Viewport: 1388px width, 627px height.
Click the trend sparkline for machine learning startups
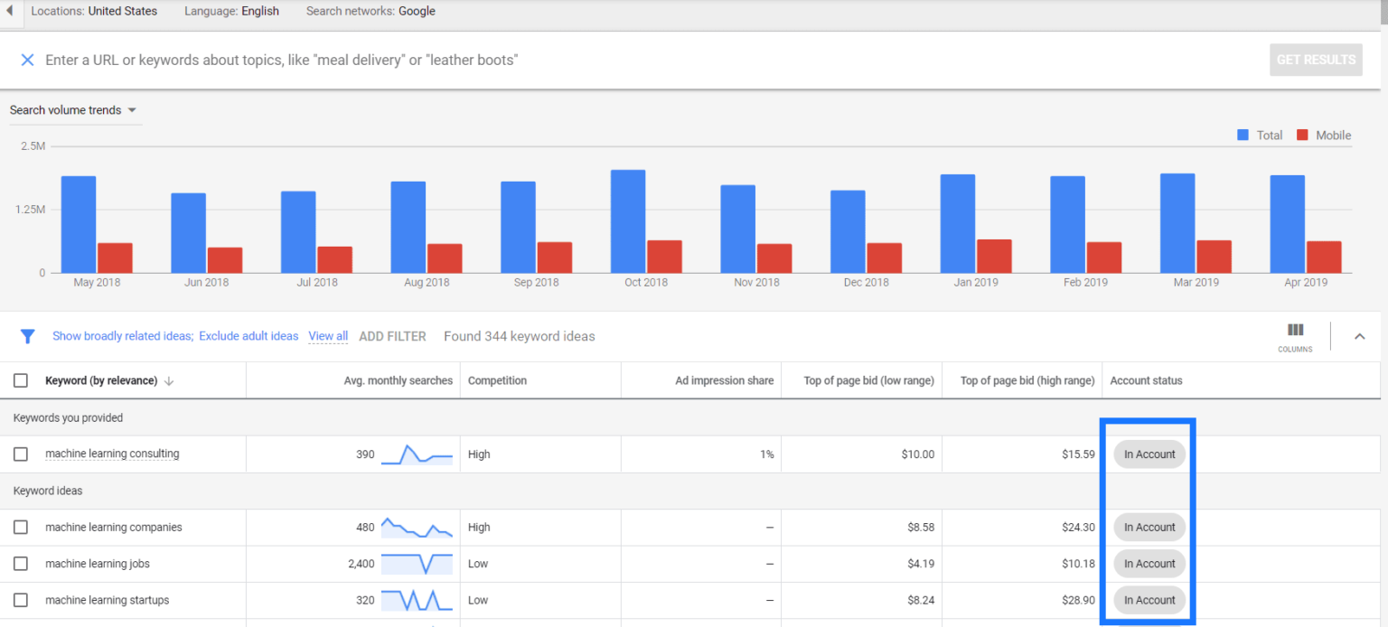pos(417,599)
